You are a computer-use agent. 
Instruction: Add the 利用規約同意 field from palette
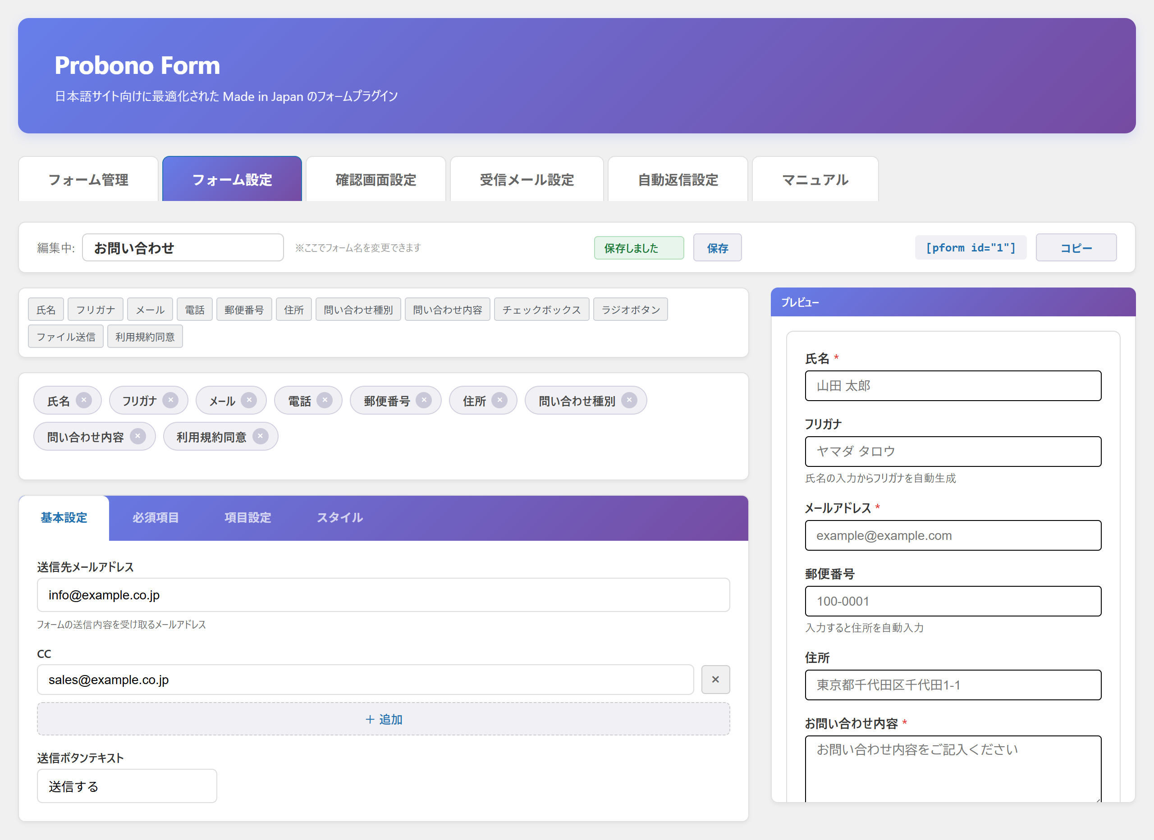[x=145, y=336]
